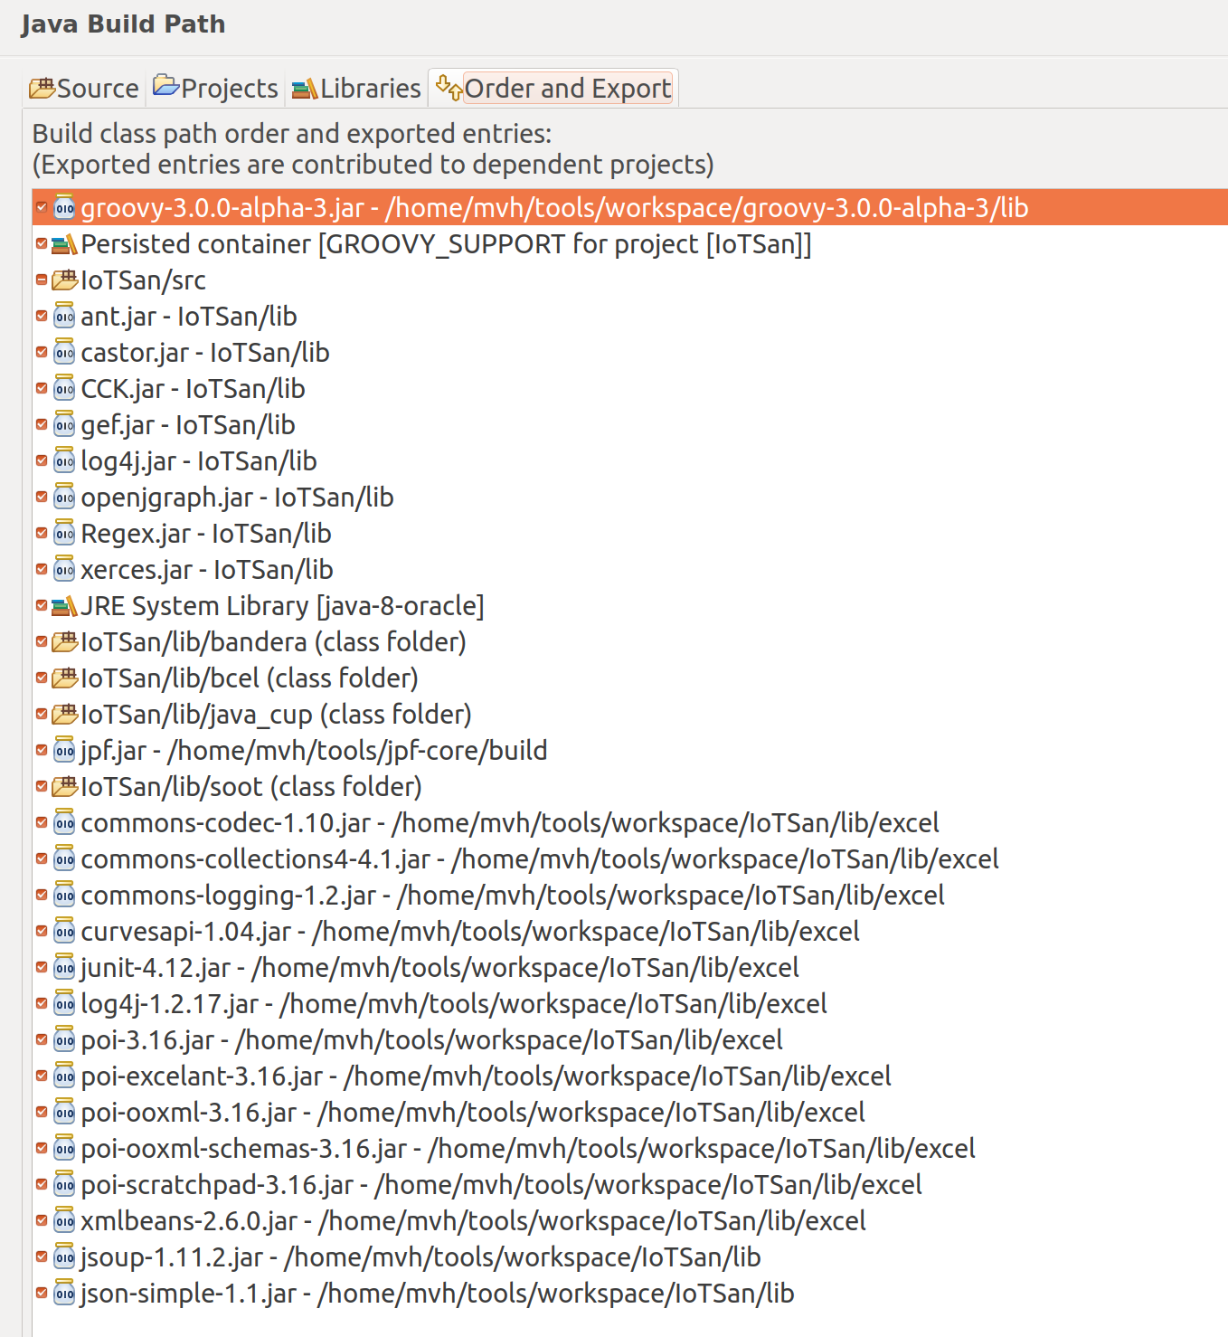1228x1337 pixels.
Task: Click the source folder icon beside IoTSan/src
Action: tap(64, 280)
